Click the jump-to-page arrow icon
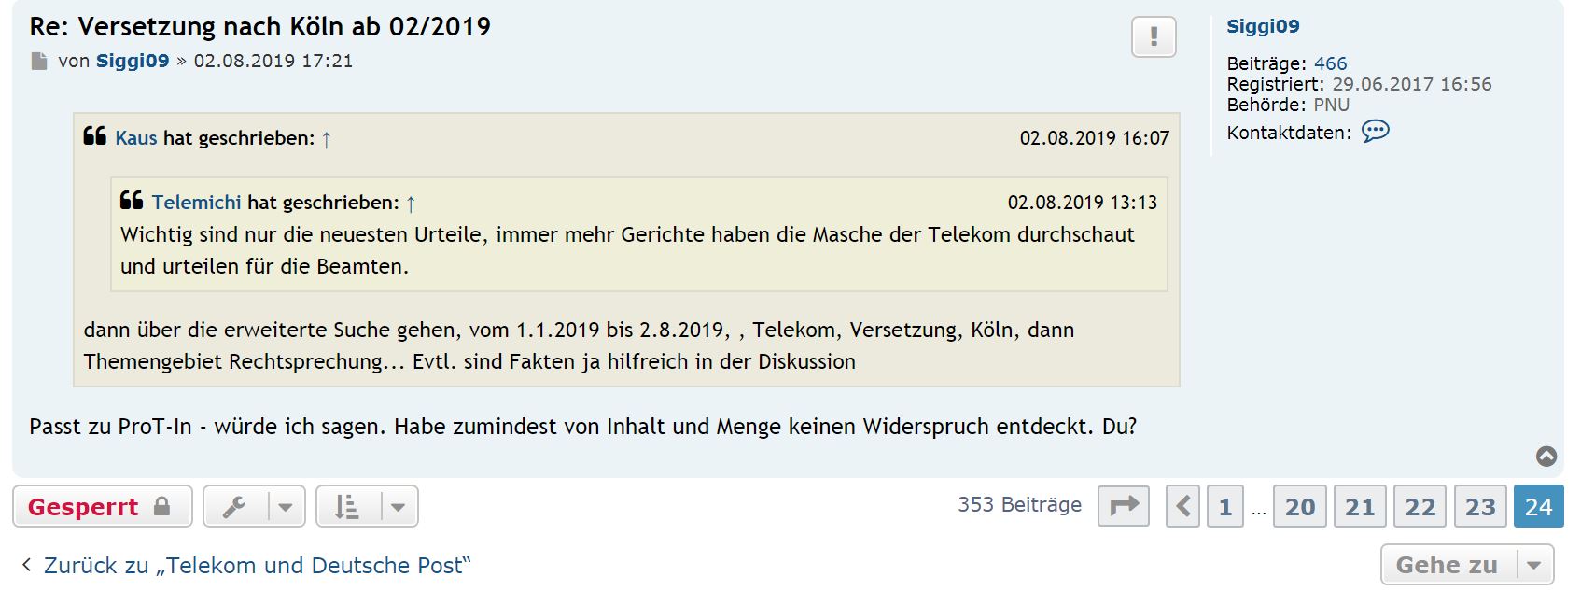The image size is (1595, 605). 1124,506
